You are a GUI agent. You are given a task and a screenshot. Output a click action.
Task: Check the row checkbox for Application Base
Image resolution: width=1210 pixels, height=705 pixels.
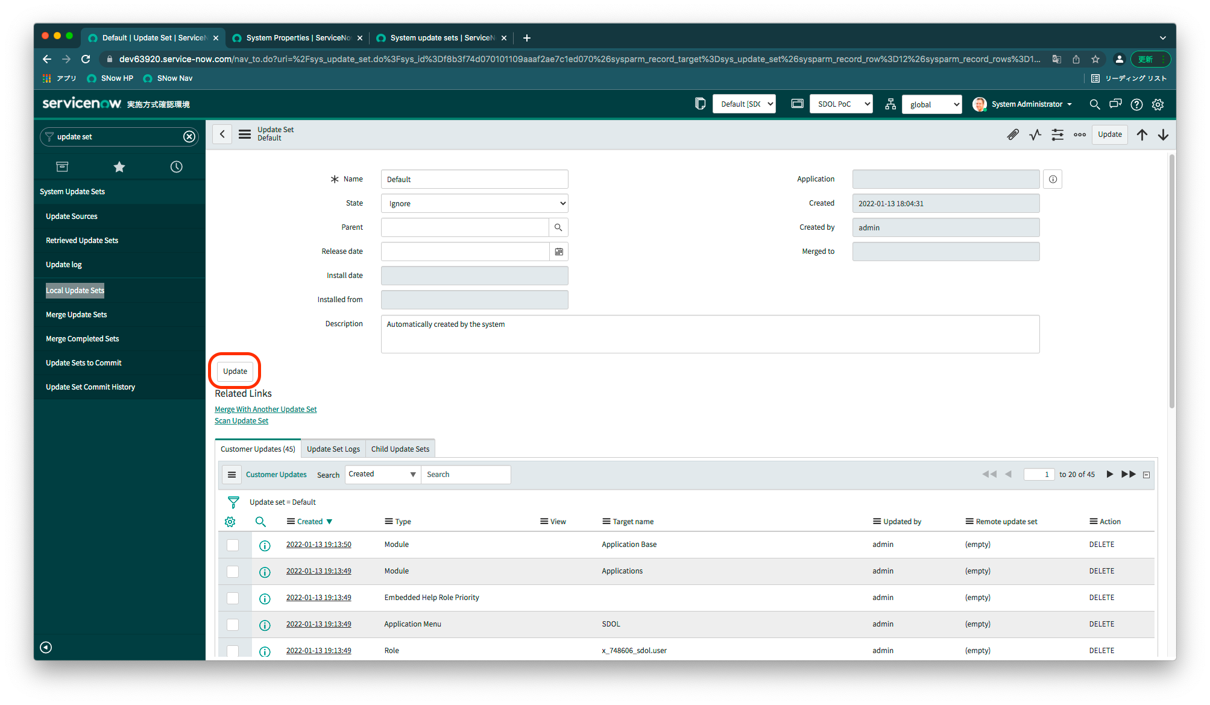(x=233, y=545)
